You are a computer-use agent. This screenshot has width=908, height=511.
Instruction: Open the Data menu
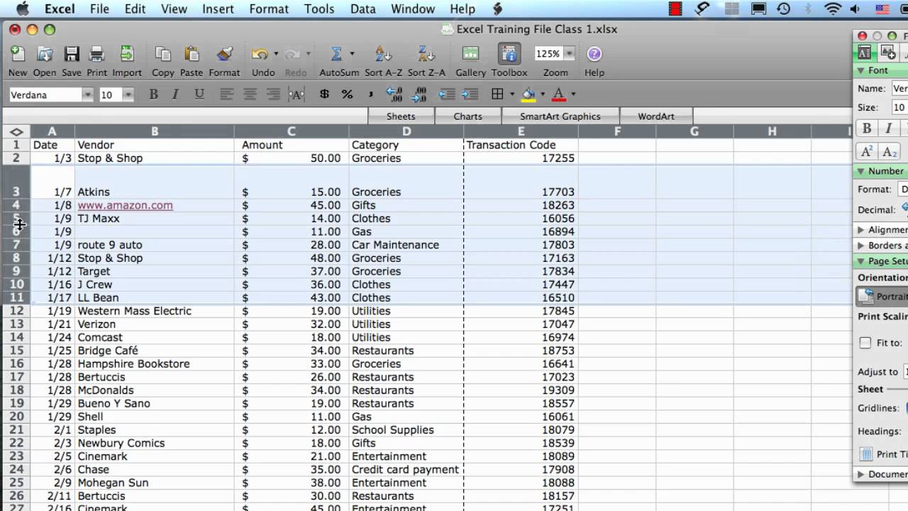click(363, 9)
